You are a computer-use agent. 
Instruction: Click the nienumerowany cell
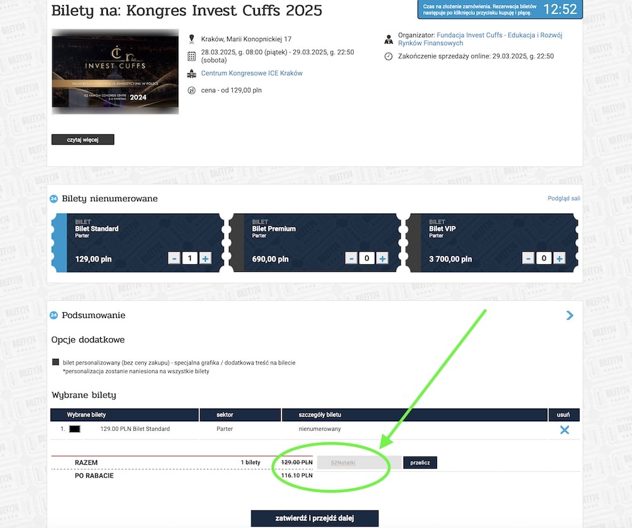coord(320,429)
